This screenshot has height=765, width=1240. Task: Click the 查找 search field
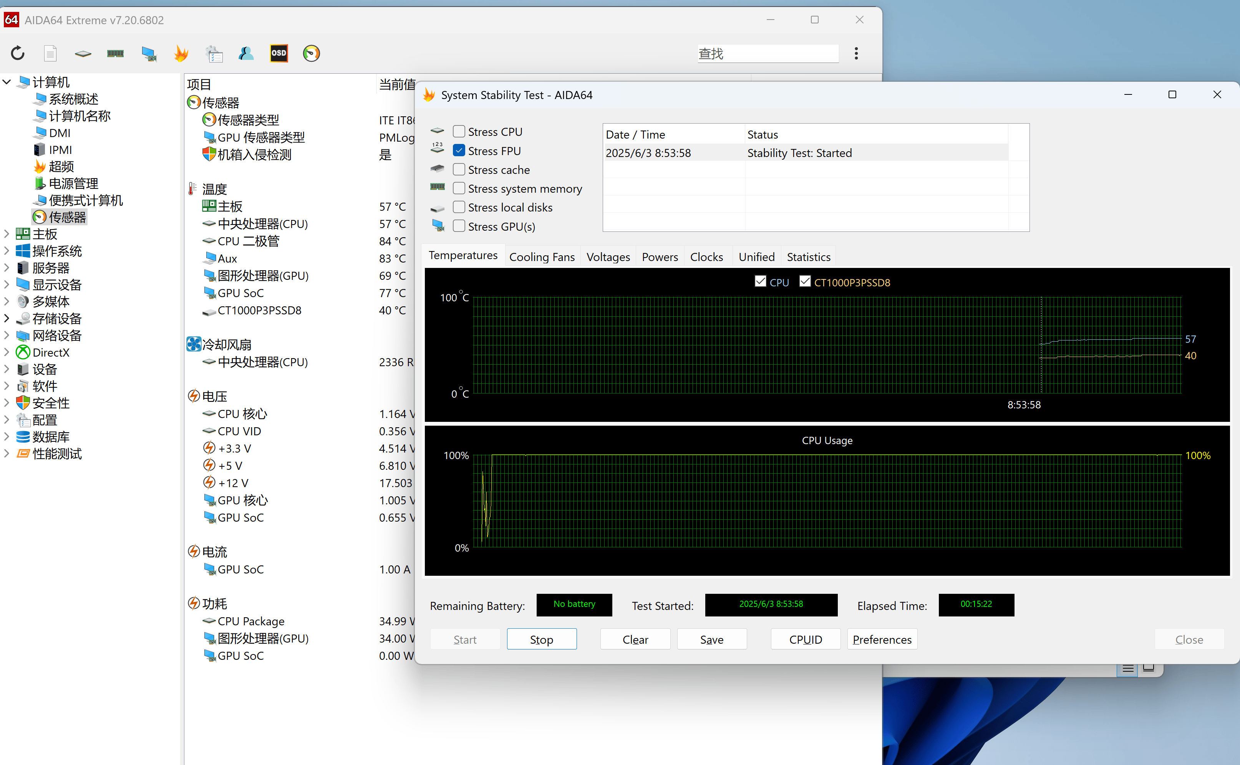coord(768,53)
